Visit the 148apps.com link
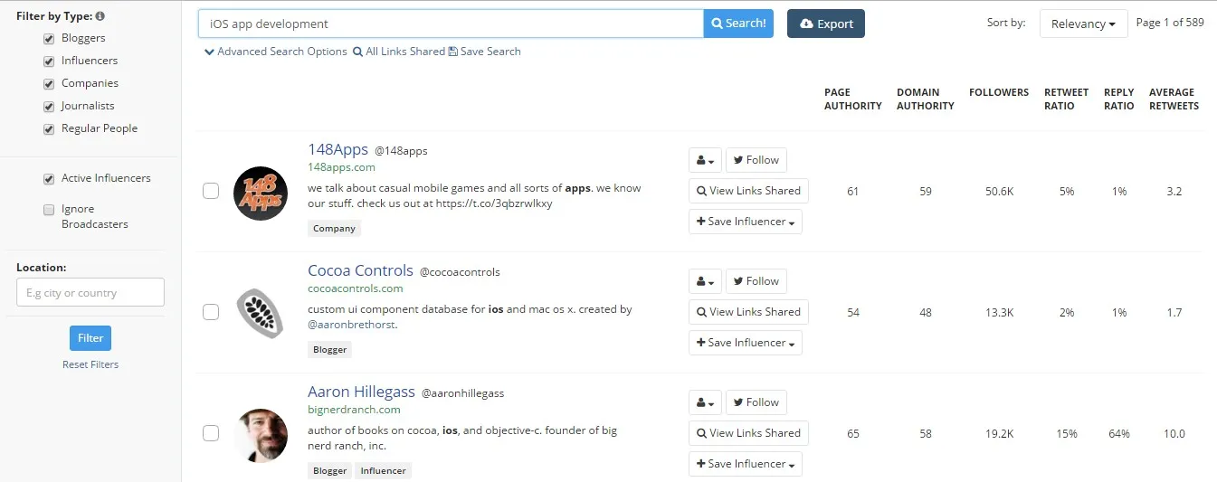The image size is (1217, 482). tap(341, 167)
